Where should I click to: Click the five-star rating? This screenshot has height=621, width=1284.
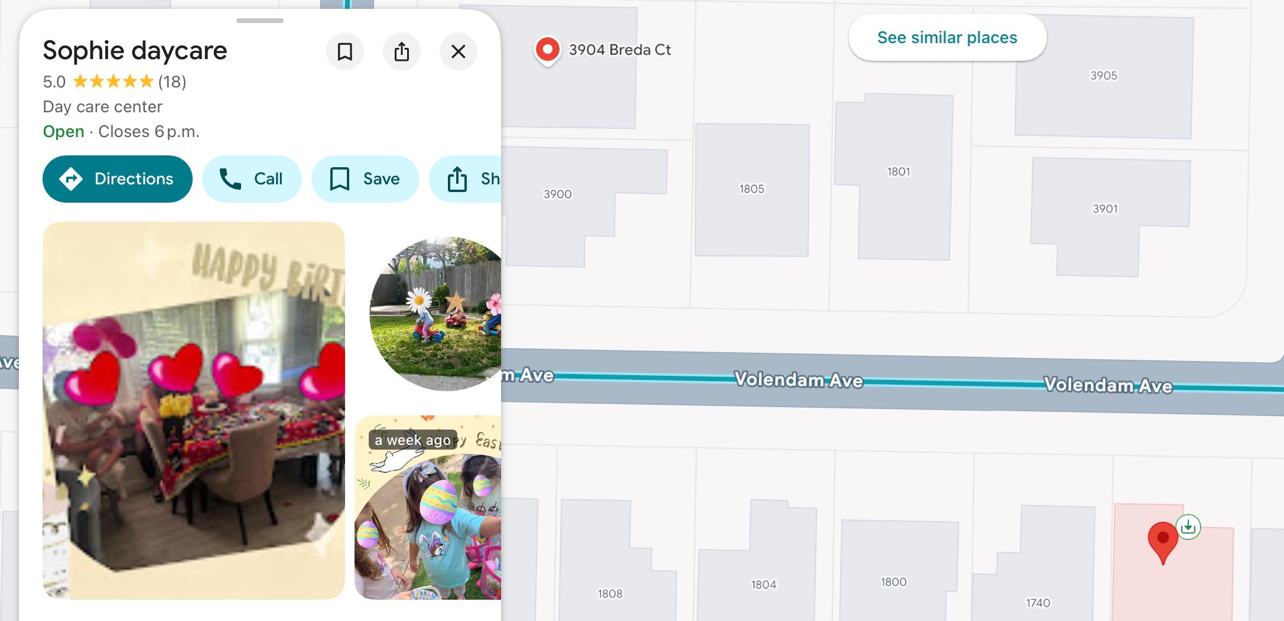pyautogui.click(x=113, y=82)
